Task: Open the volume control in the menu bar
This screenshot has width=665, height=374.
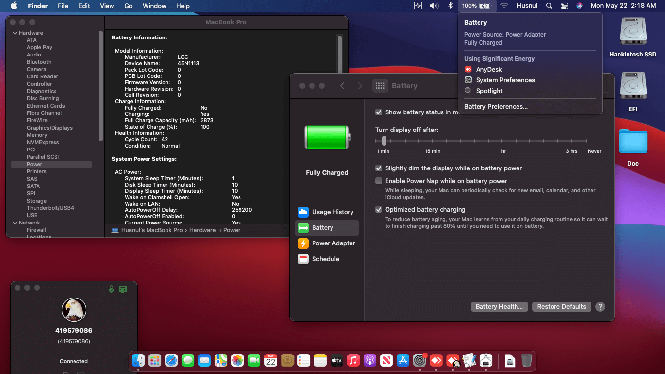Action: (x=434, y=6)
